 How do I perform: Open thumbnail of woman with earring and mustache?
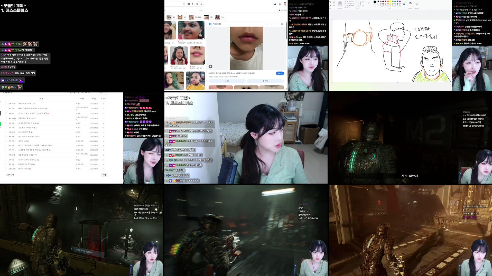pyautogui.click(x=191, y=30)
